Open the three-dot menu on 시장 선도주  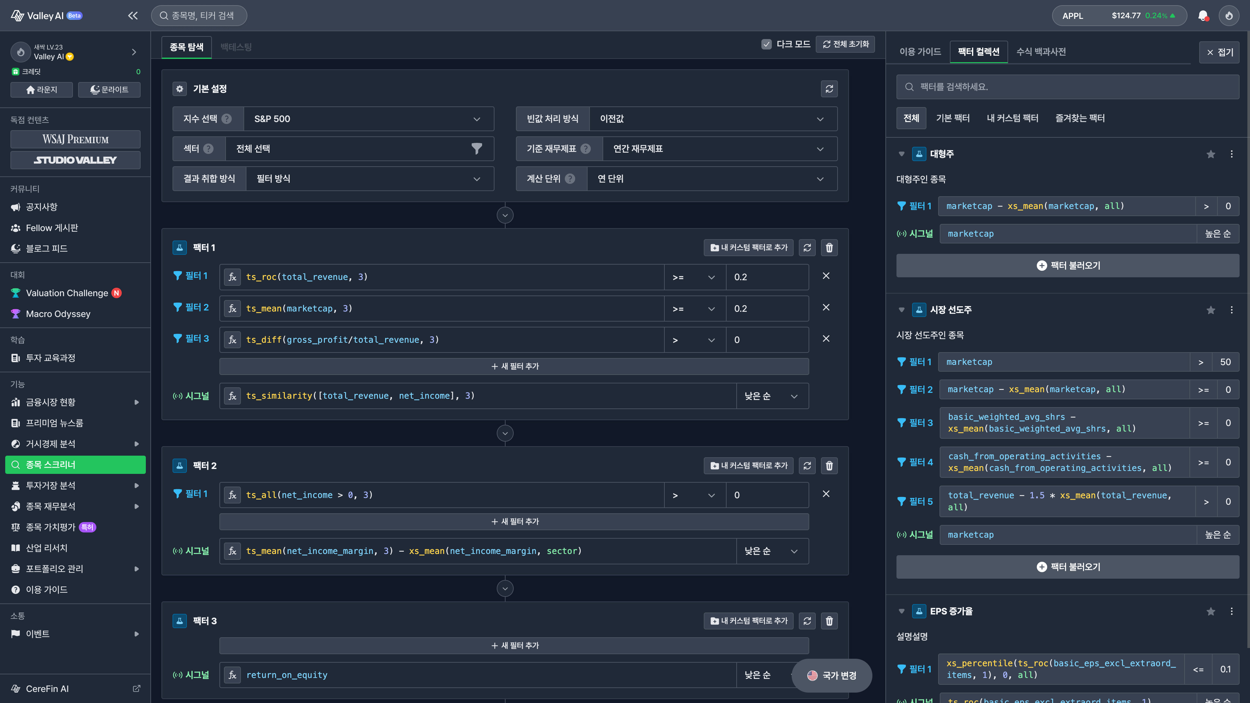click(1231, 310)
